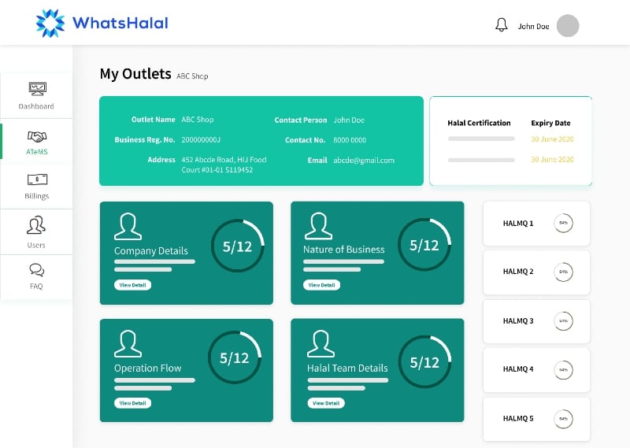630x448 pixels.
Task: Click the Billings banknote icon
Action: (x=37, y=180)
